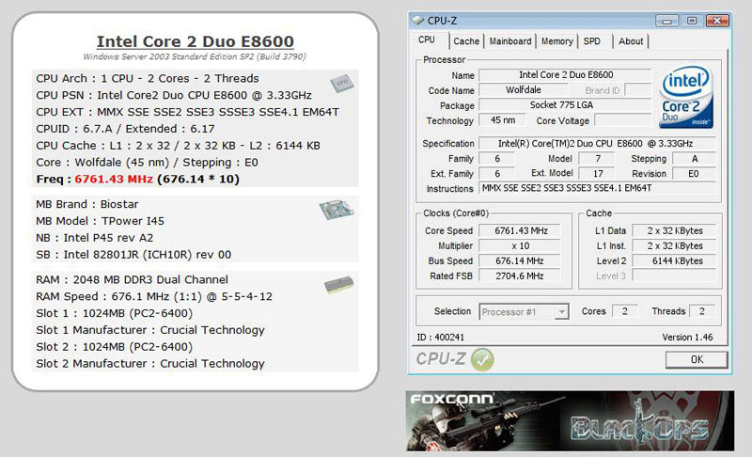Open the Processor #1 selection dropdown
Screen dimensions: 752x457
(x=524, y=311)
